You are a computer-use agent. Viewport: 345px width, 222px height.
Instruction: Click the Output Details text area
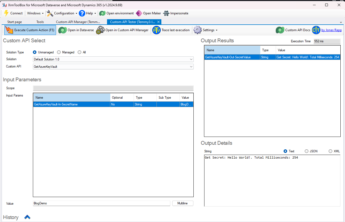272,181
